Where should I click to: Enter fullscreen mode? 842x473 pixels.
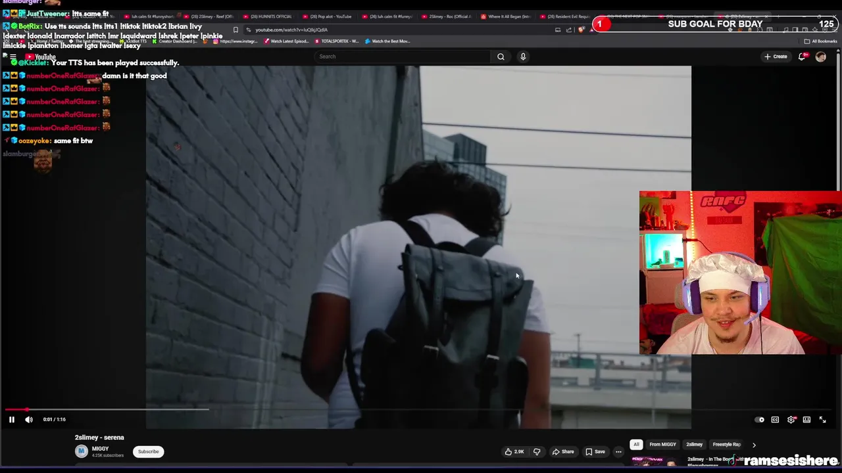(822, 420)
